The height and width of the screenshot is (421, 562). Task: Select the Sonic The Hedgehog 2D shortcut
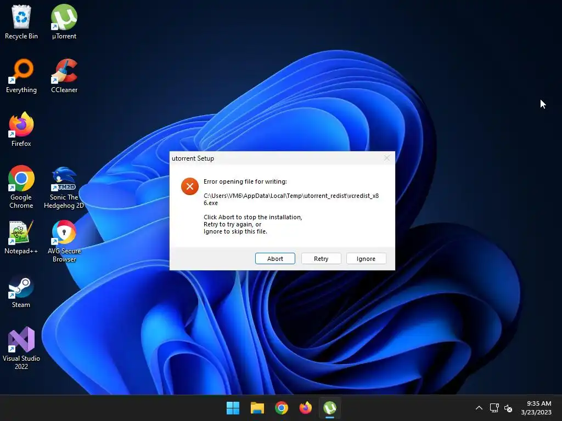(64, 187)
